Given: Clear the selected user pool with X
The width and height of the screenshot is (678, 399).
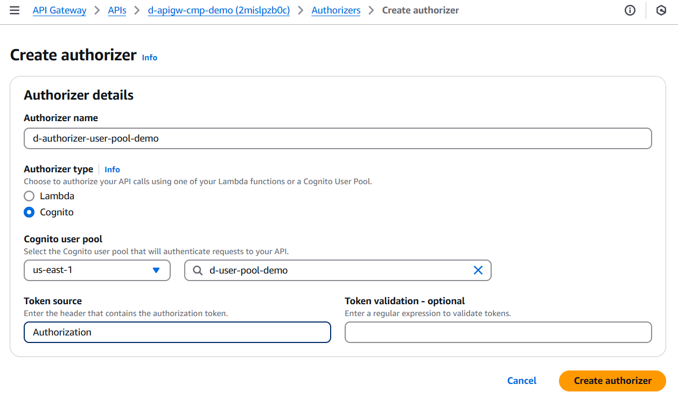Looking at the screenshot, I should [478, 270].
